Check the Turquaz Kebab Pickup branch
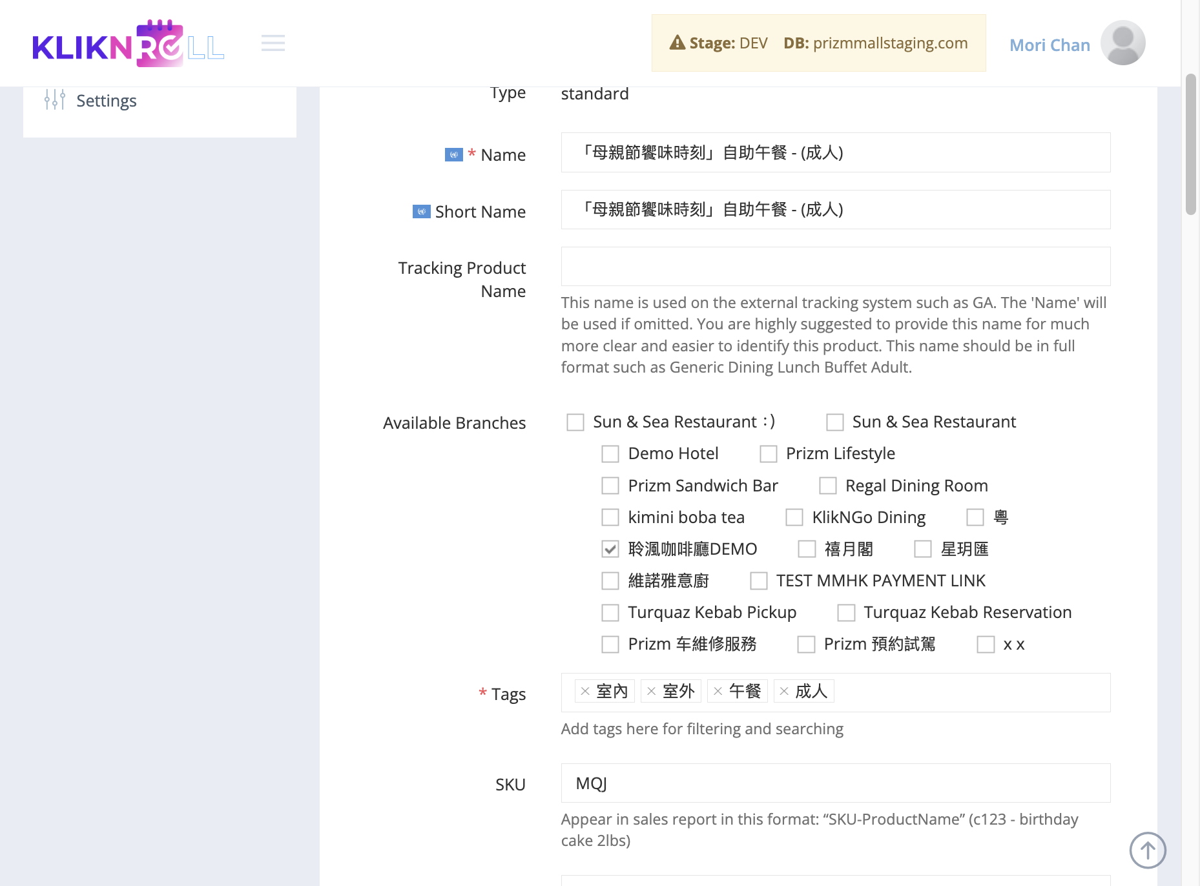The height and width of the screenshot is (886, 1200). click(610, 612)
